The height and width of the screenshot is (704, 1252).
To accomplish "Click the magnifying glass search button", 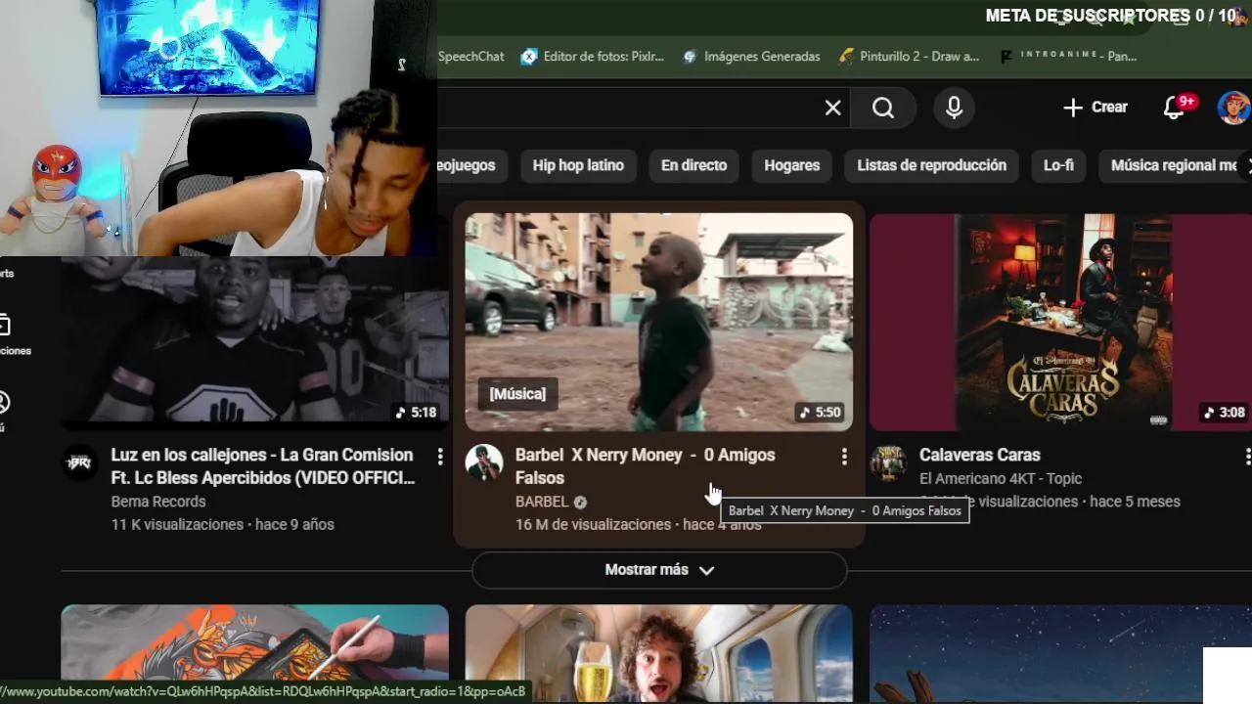I will point(883,108).
